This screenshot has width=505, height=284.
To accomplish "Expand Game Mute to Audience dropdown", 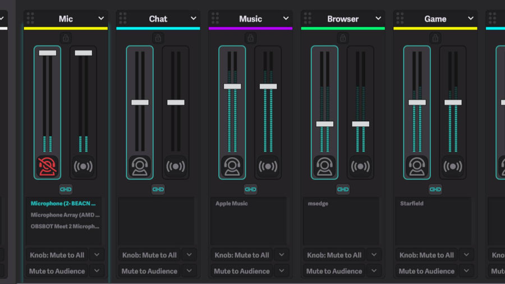I will (x=467, y=271).
